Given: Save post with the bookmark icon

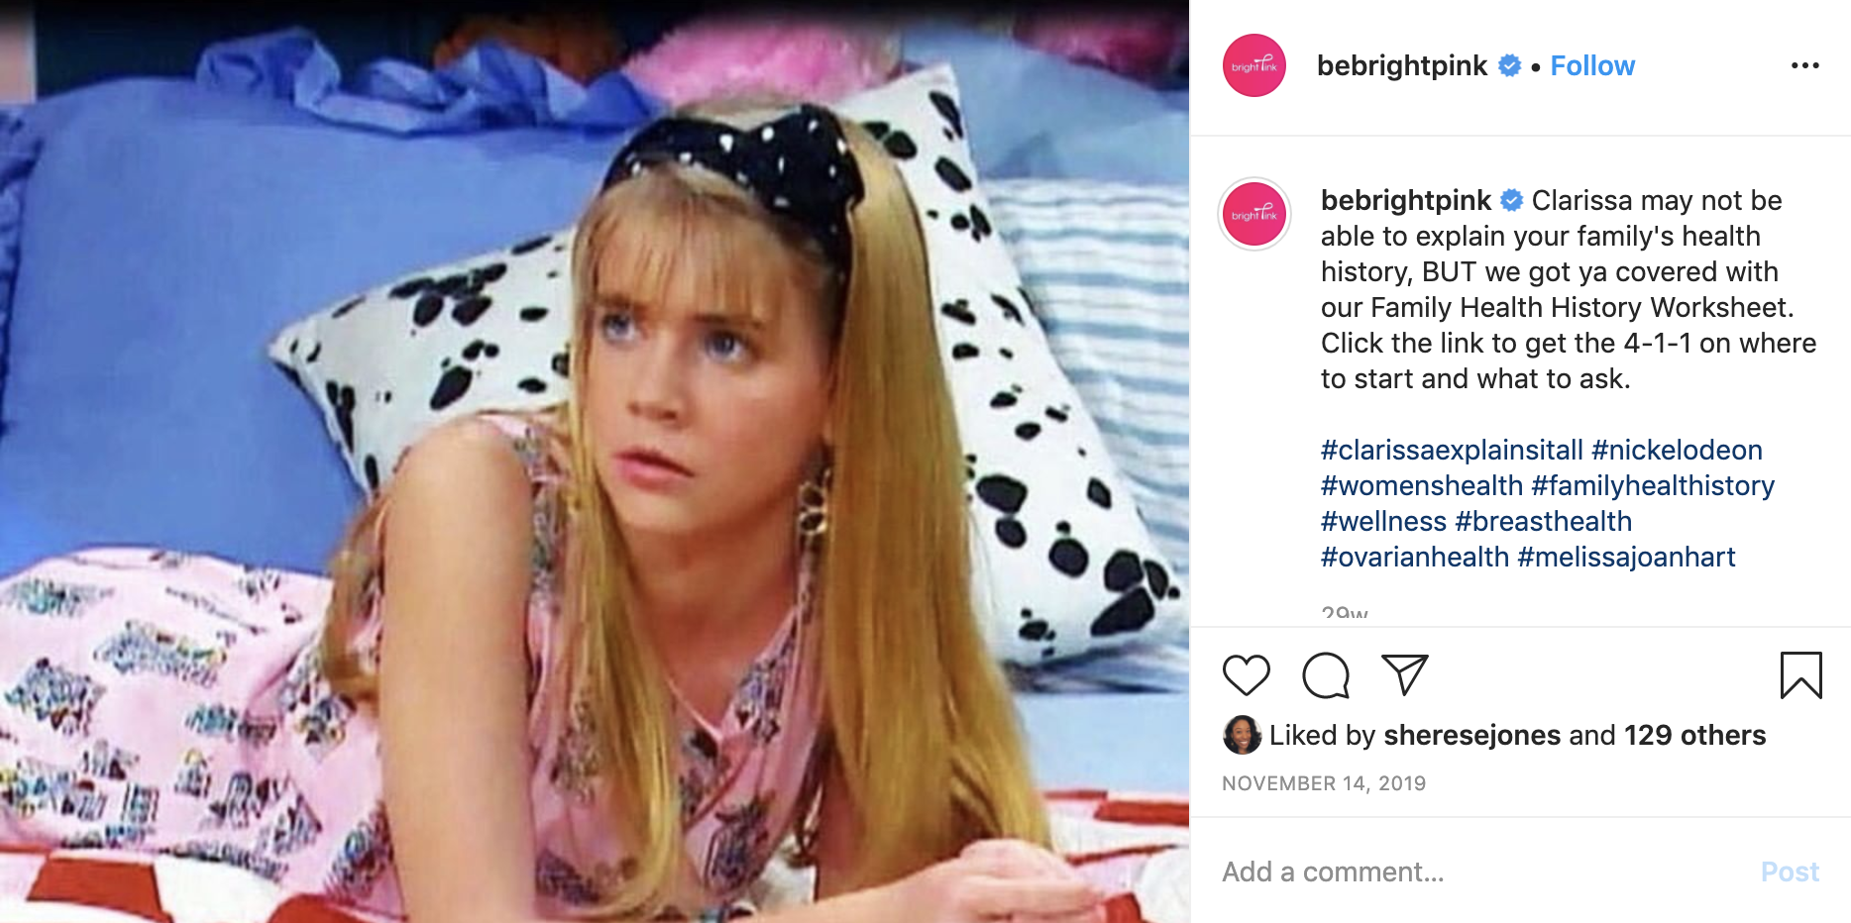Looking at the screenshot, I should coord(1800,675).
